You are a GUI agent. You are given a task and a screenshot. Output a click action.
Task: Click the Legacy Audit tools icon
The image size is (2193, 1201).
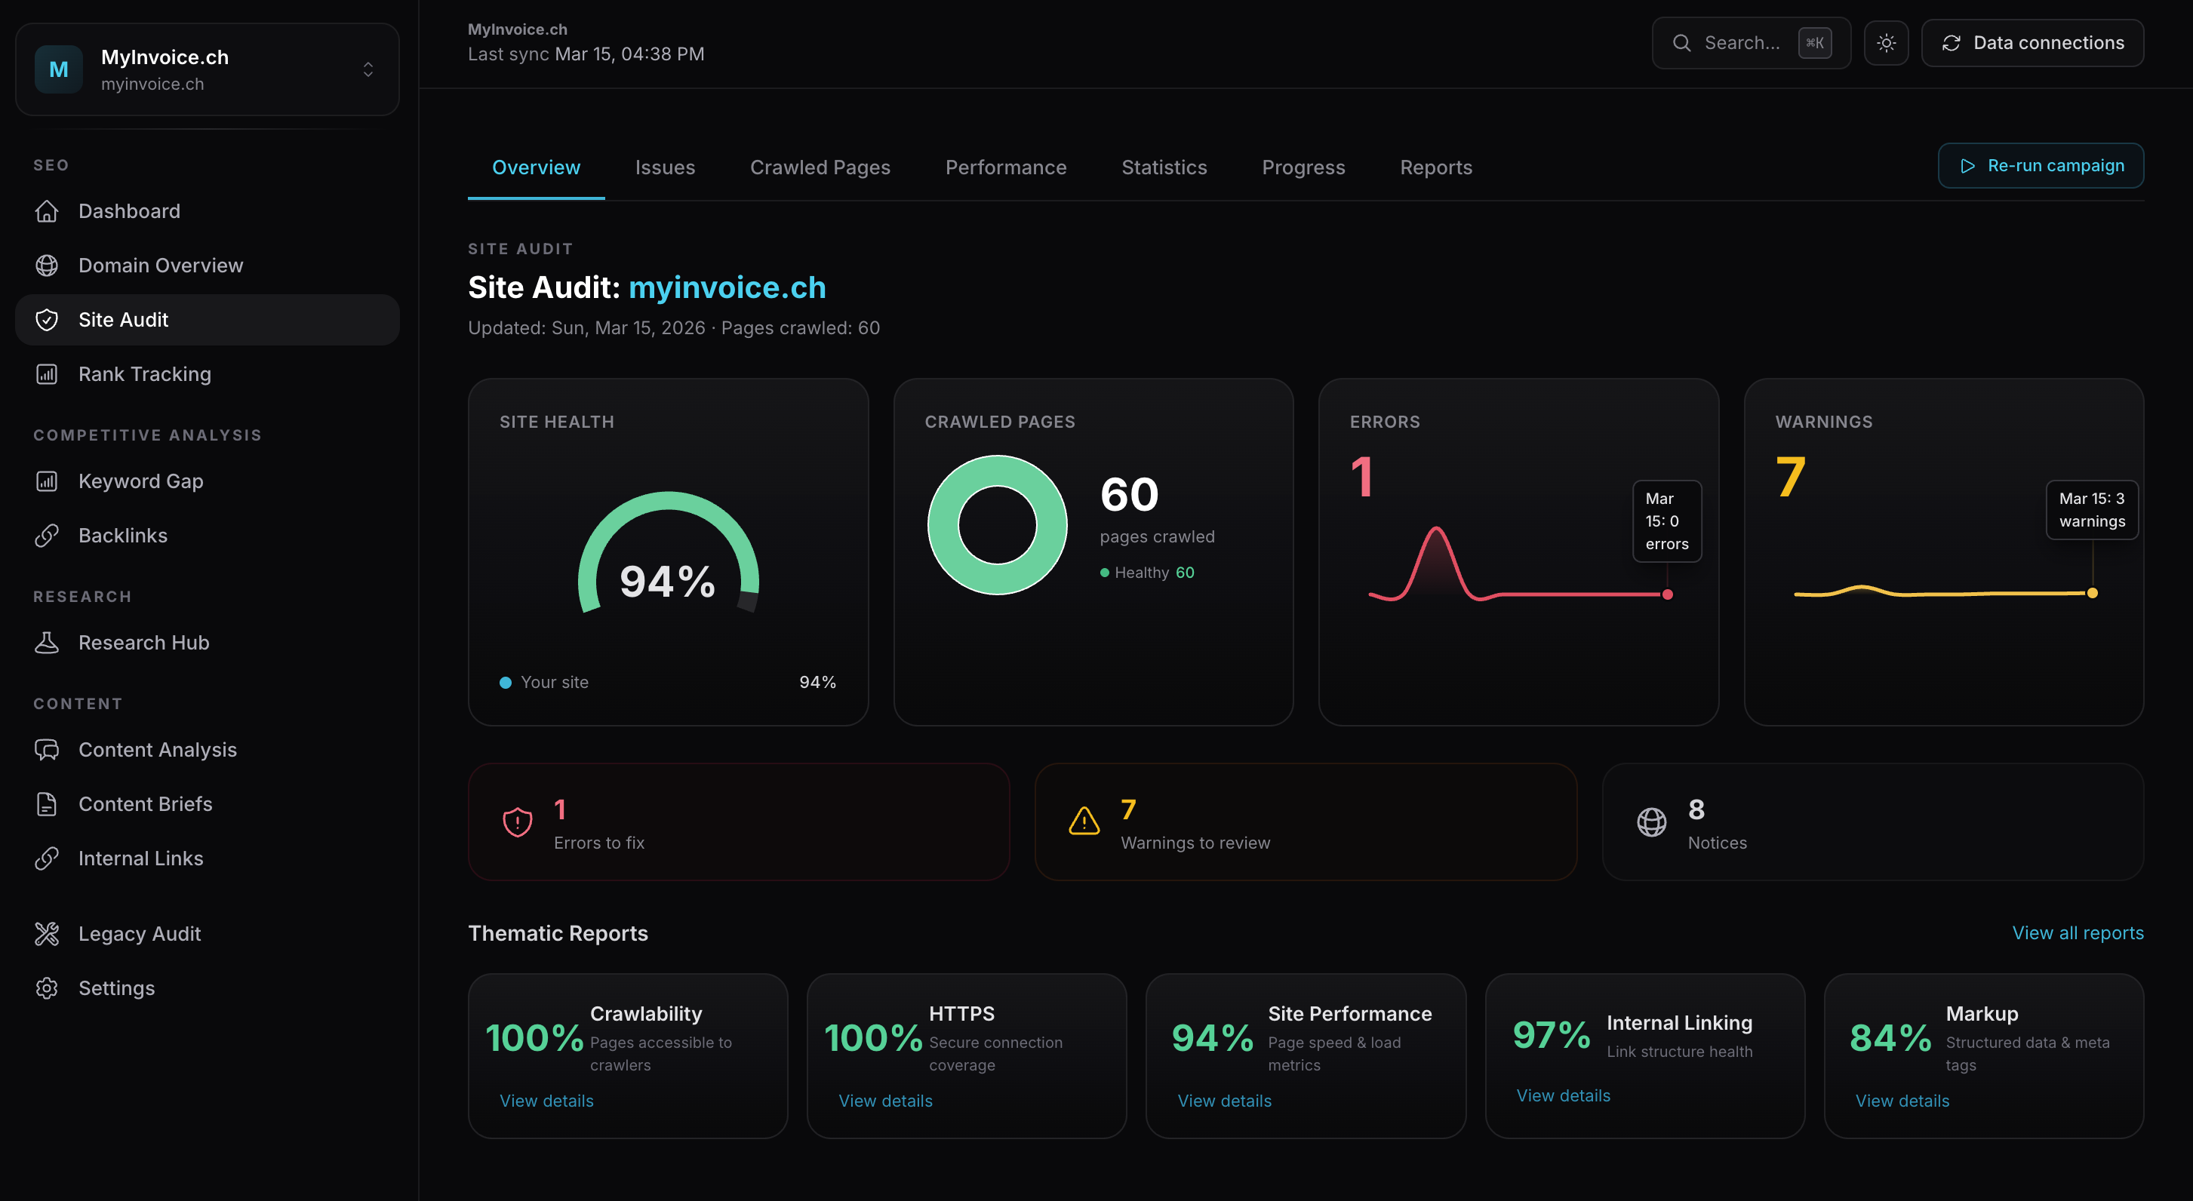pyautogui.click(x=47, y=934)
